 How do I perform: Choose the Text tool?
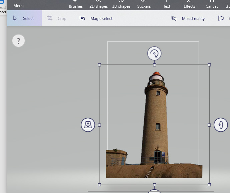(167, 5)
